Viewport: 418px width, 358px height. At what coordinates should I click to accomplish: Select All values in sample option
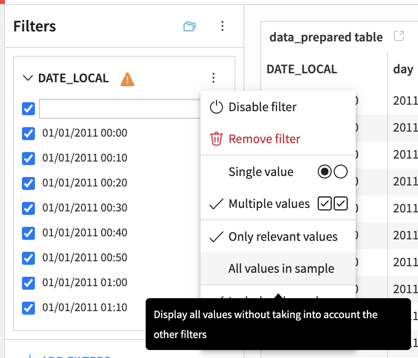(x=278, y=268)
